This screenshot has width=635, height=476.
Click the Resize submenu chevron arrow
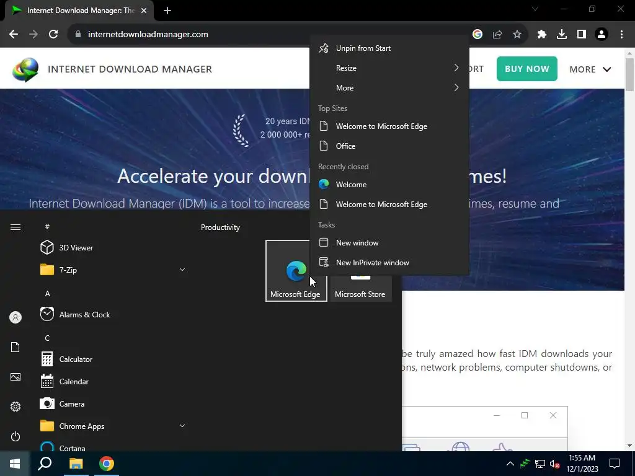456,68
